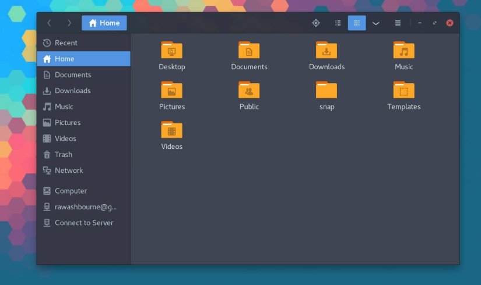Image resolution: width=481 pixels, height=285 pixels.
Task: Open Downloads in the sidebar
Action: (83, 91)
